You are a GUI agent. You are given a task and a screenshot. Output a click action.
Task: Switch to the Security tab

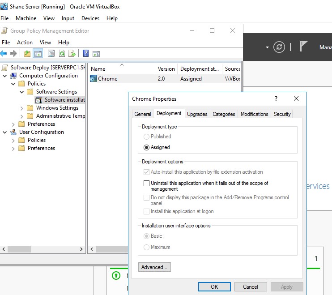point(282,114)
